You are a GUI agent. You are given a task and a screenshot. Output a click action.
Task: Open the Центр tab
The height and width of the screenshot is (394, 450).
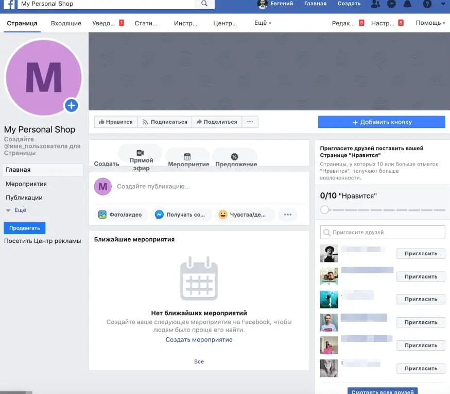pos(225,23)
